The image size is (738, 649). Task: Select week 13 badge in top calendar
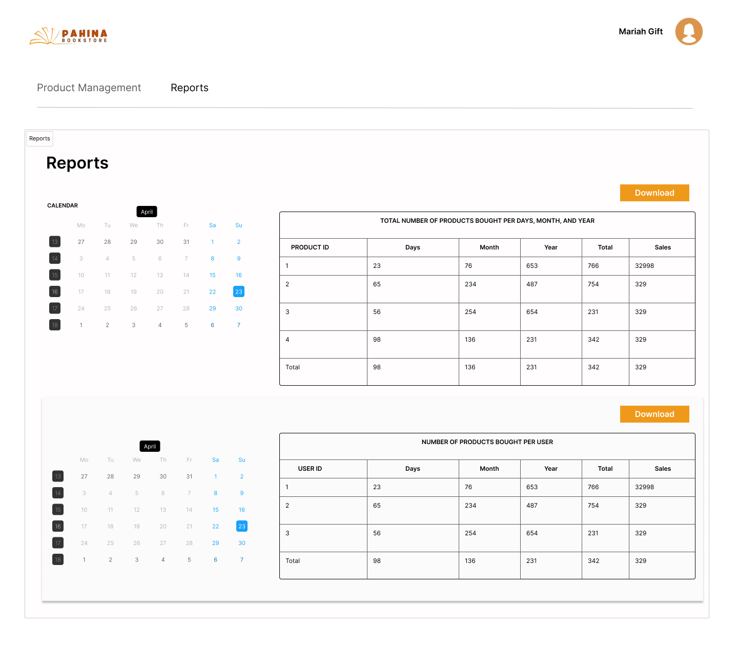[x=55, y=242]
